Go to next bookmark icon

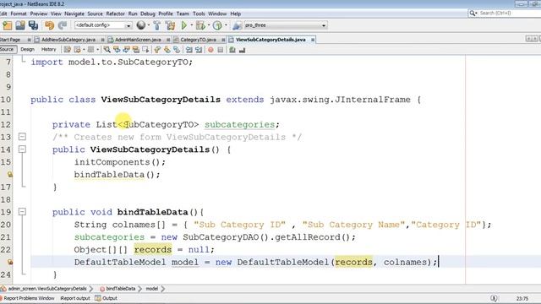point(167,50)
